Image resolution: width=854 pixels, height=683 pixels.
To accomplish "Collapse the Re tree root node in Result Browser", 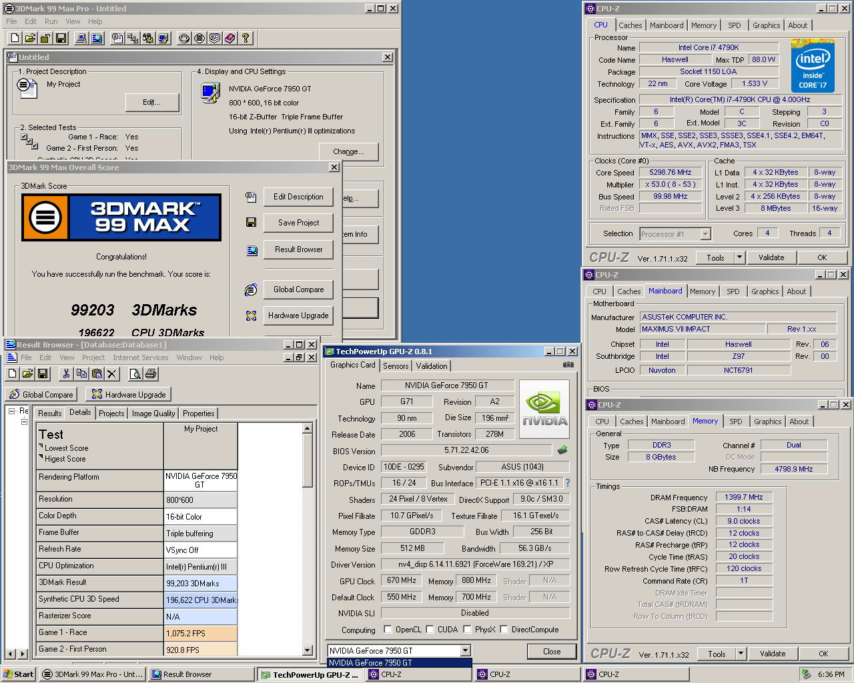I will pos(11,411).
